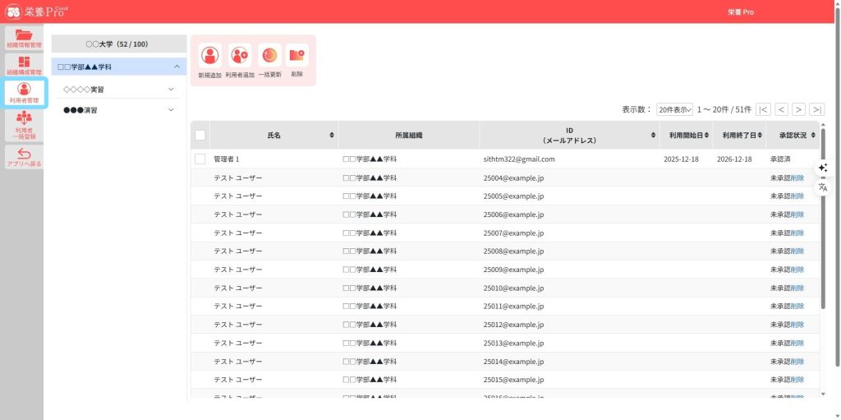Click 削除 link for 25004@example.jp row
This screenshot has width=841, height=420.
pyautogui.click(x=797, y=178)
